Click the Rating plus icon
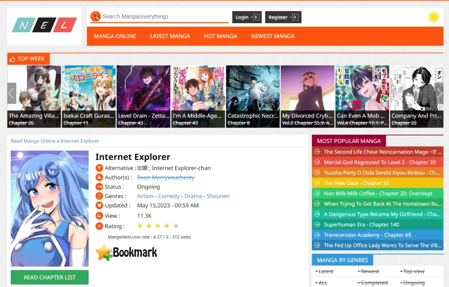Viewport: 449px width, 287px height. [99, 226]
